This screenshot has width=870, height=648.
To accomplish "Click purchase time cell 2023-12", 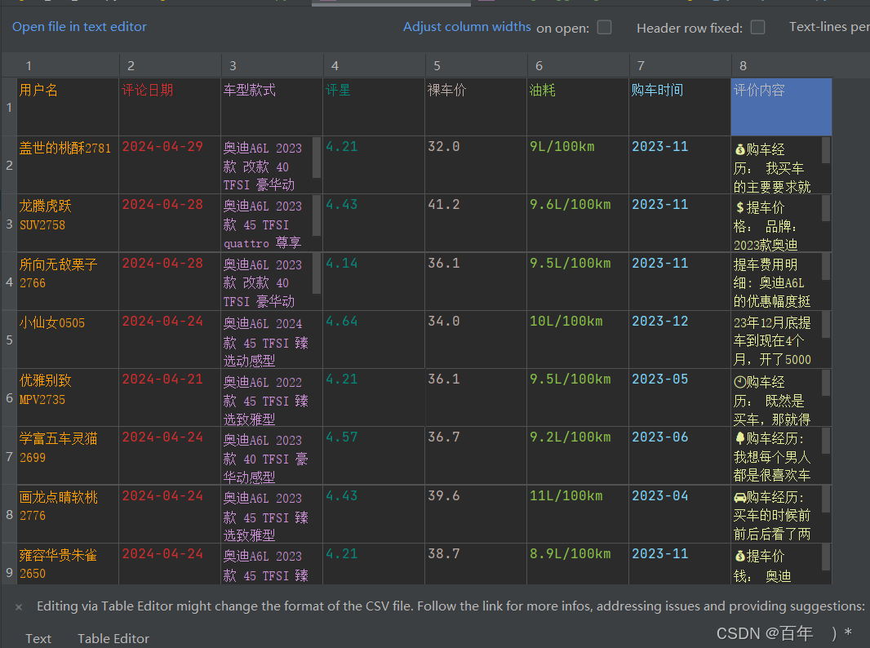I will point(680,340).
